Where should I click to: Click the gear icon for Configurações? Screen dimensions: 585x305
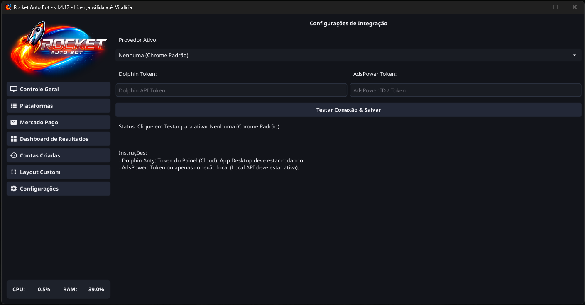tap(14, 189)
